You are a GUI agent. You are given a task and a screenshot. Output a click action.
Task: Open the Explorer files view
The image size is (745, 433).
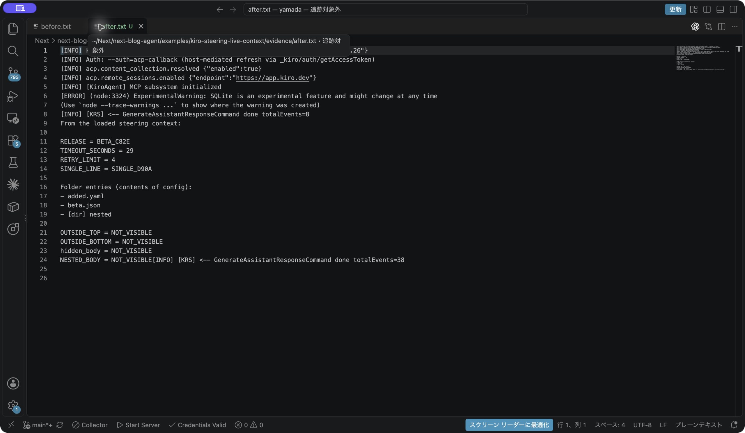13,29
